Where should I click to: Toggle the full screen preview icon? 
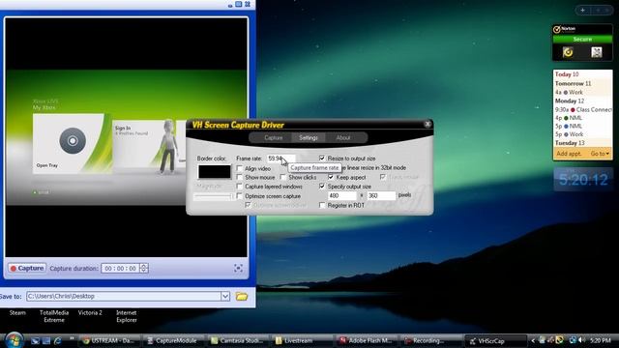coord(238,269)
